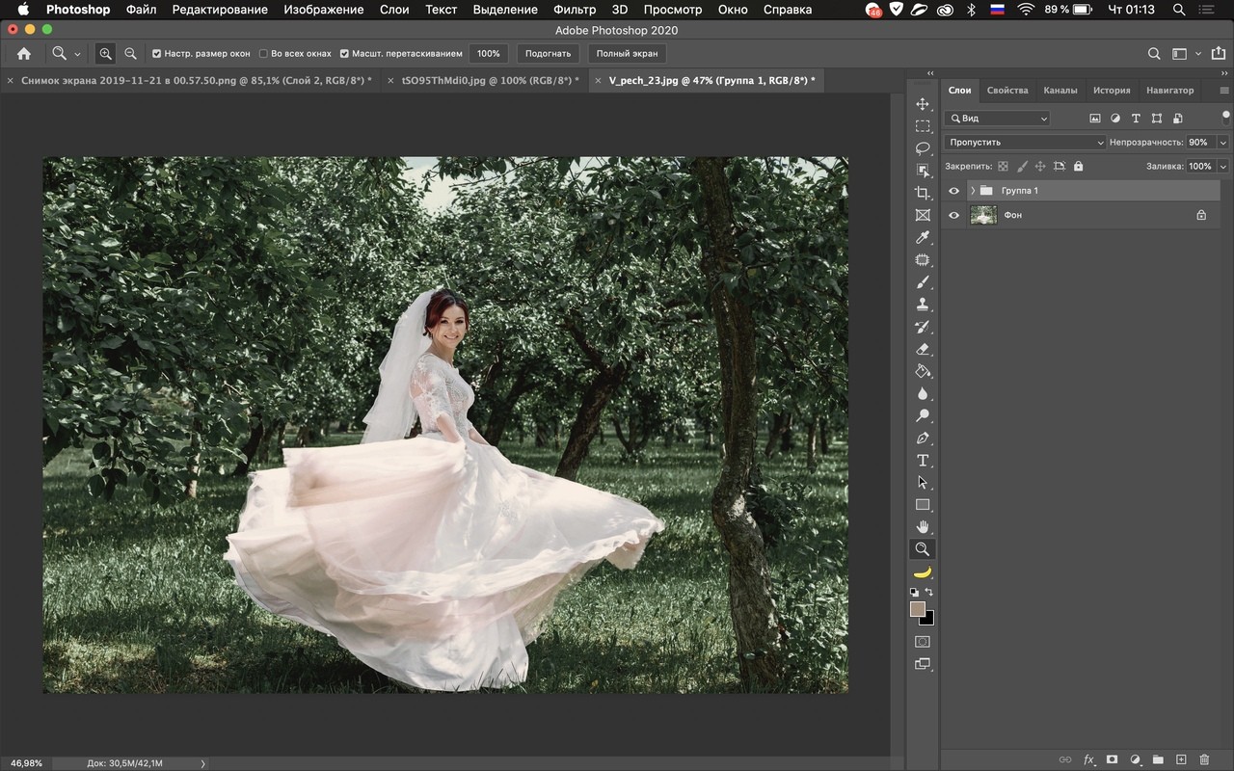The image size is (1234, 771).
Task: Select the Move tool
Action: 923,104
